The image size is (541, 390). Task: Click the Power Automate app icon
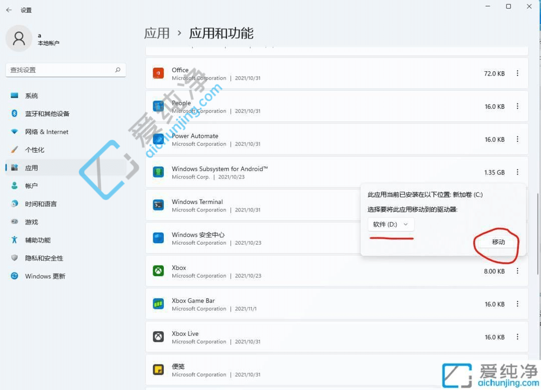[x=158, y=139]
